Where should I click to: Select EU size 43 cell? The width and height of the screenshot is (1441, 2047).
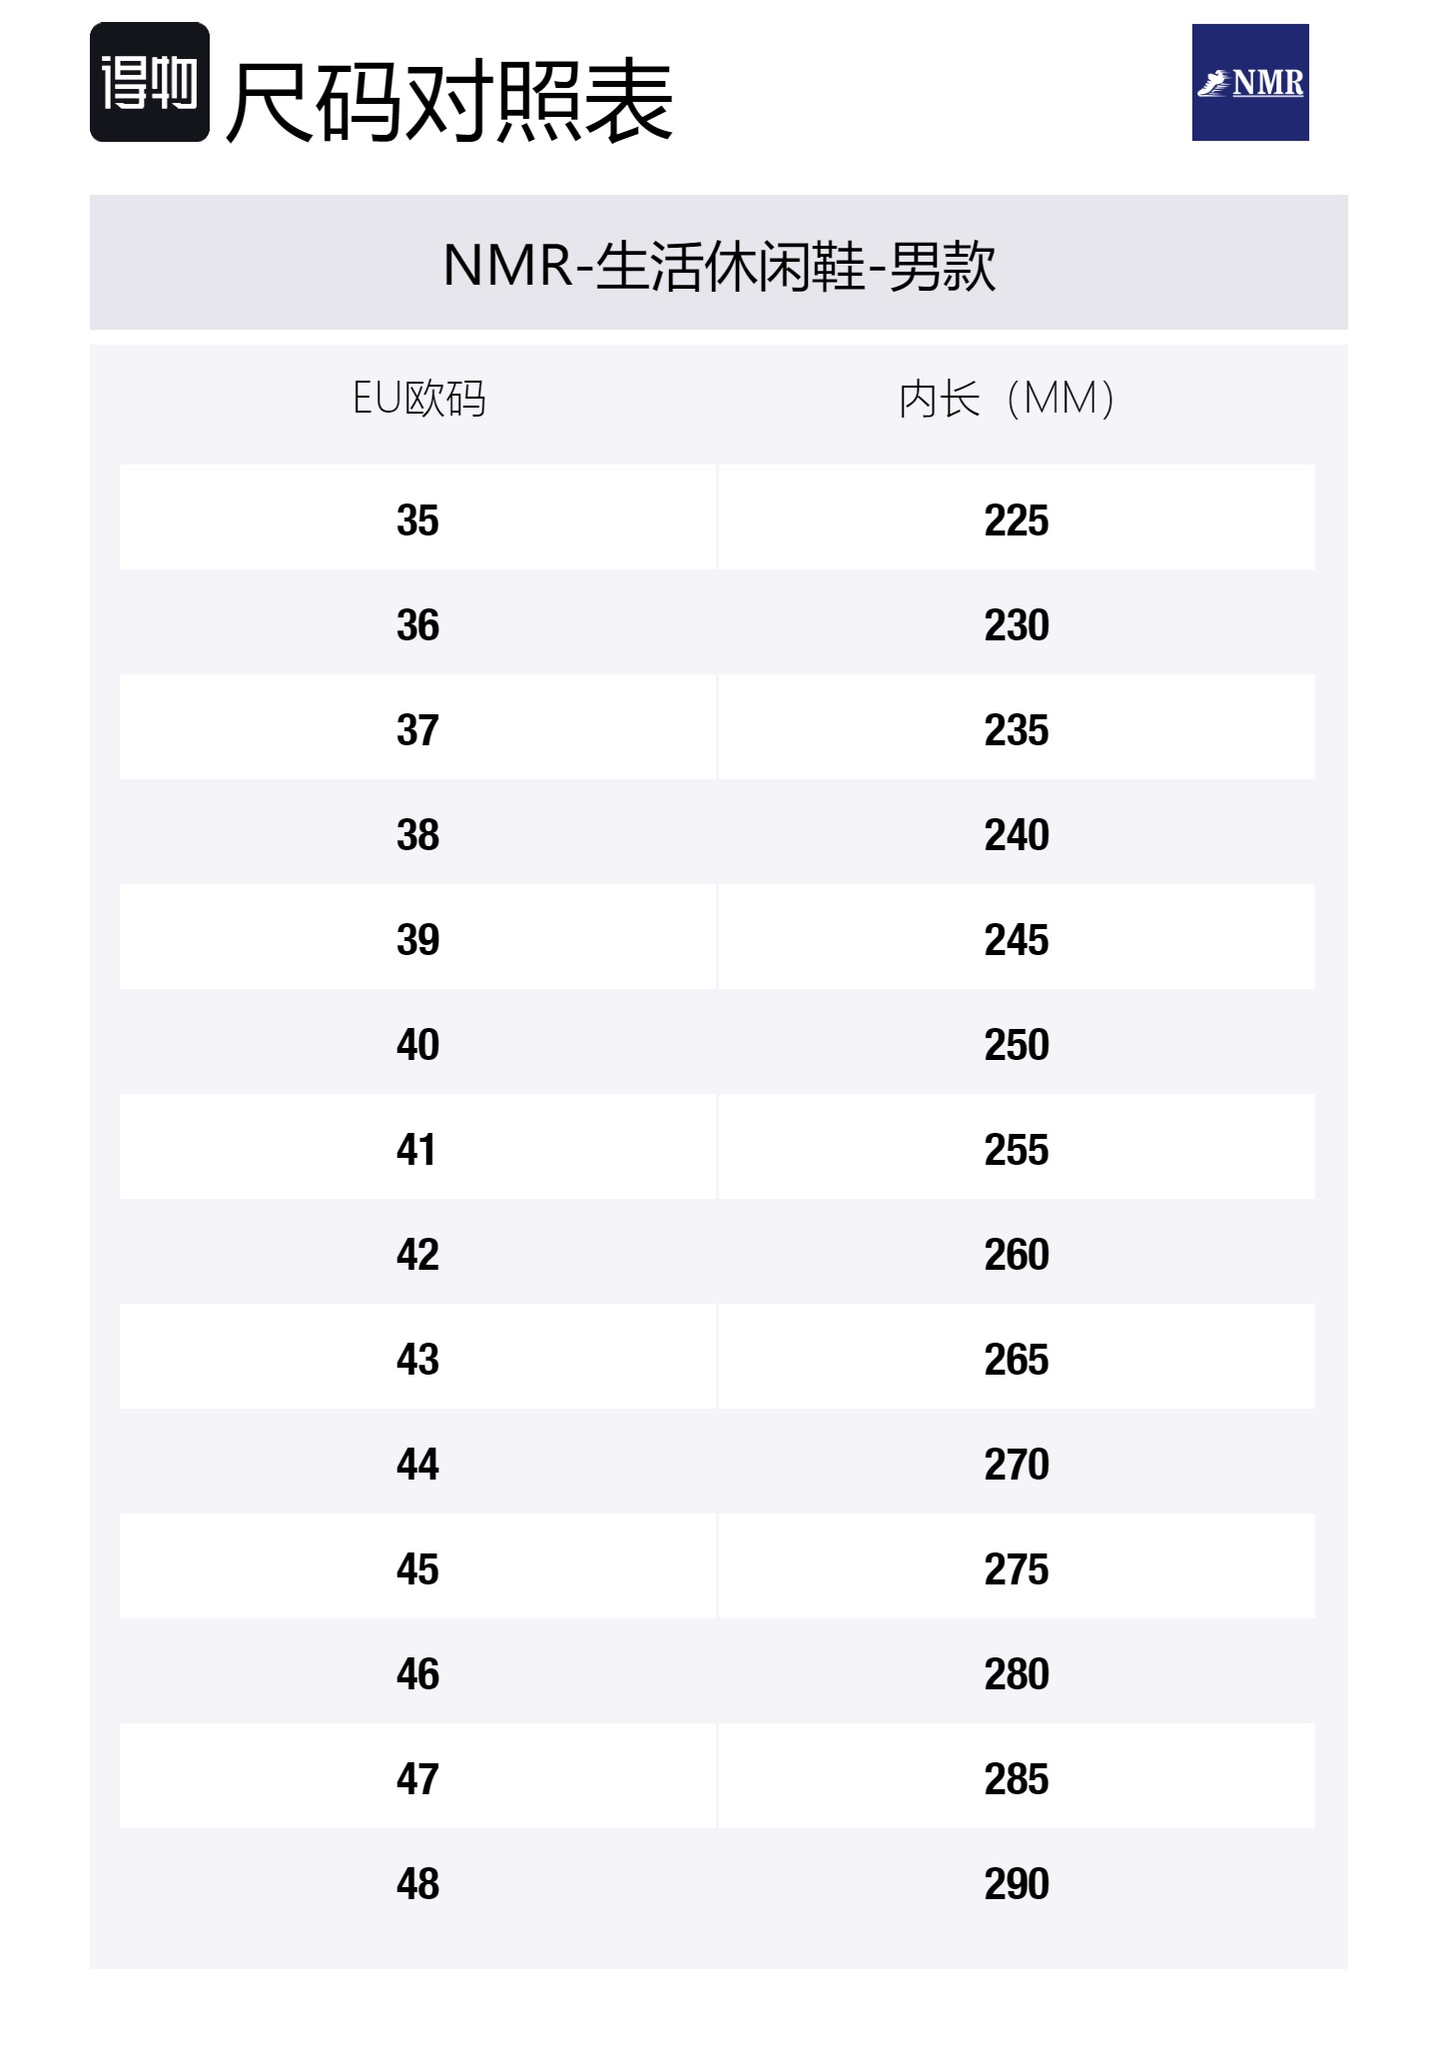click(417, 1359)
